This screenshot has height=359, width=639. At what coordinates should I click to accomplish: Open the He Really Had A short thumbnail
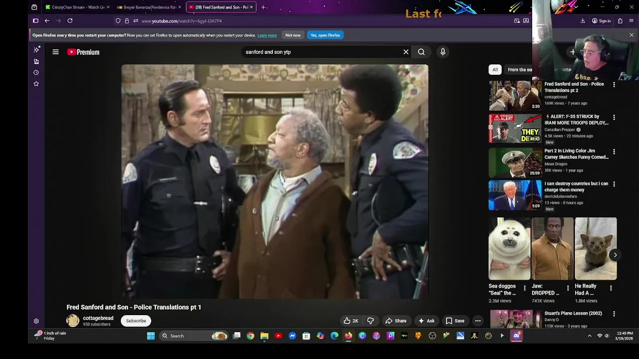(596, 248)
